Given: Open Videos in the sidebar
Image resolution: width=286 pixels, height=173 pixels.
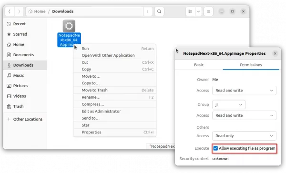Looking at the screenshot, I should 25,96.
